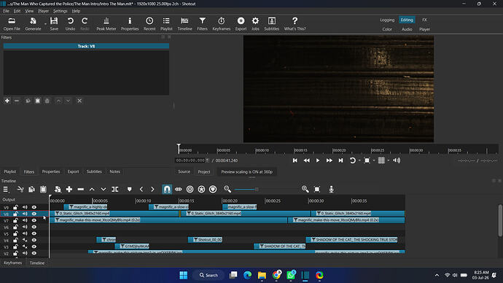Fast forward the player
This screenshot has width=503, height=283.
click(329, 160)
